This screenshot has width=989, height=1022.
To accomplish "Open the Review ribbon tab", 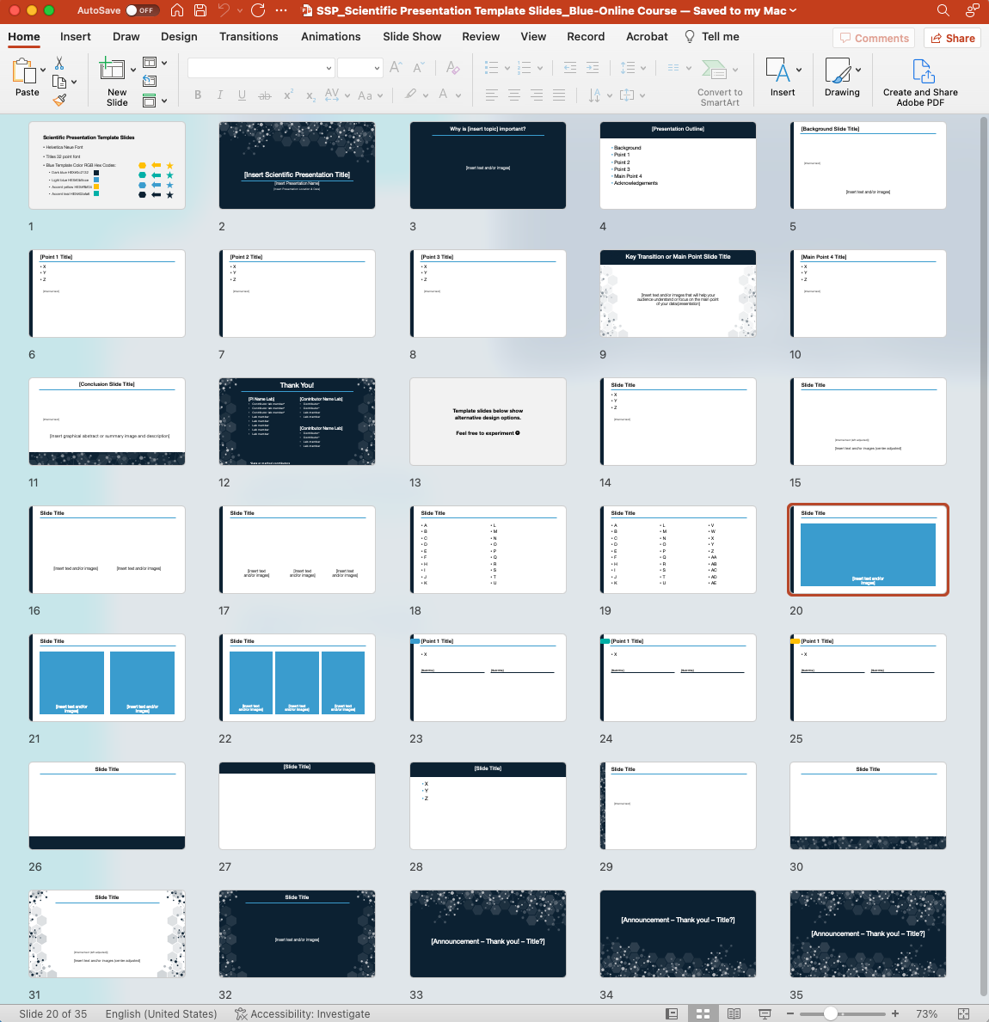I will click(x=481, y=36).
